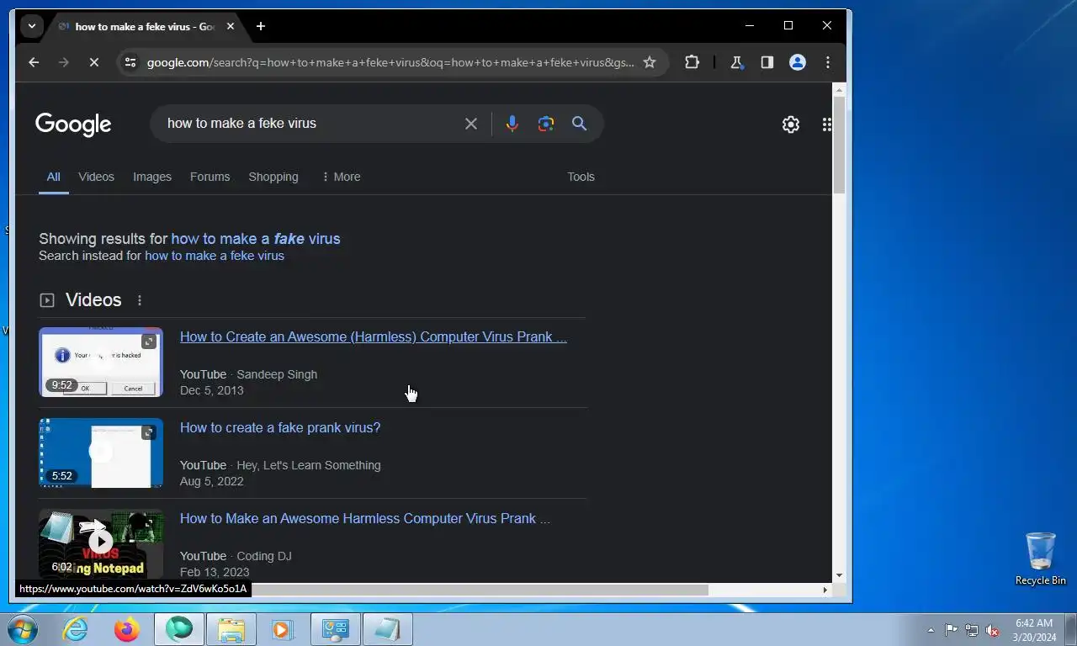Open Google quick settings gear
This screenshot has width=1077, height=646.
point(791,124)
